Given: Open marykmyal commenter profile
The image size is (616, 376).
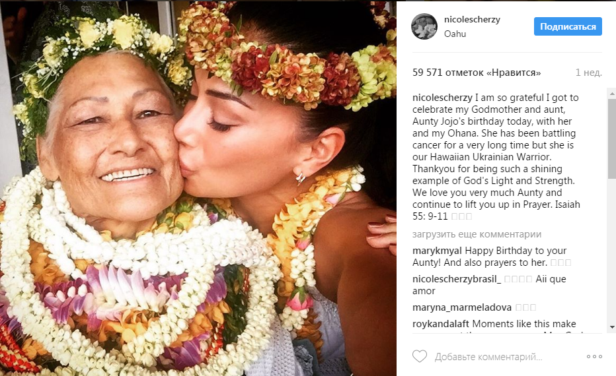Looking at the screenshot, I should [x=437, y=251].
